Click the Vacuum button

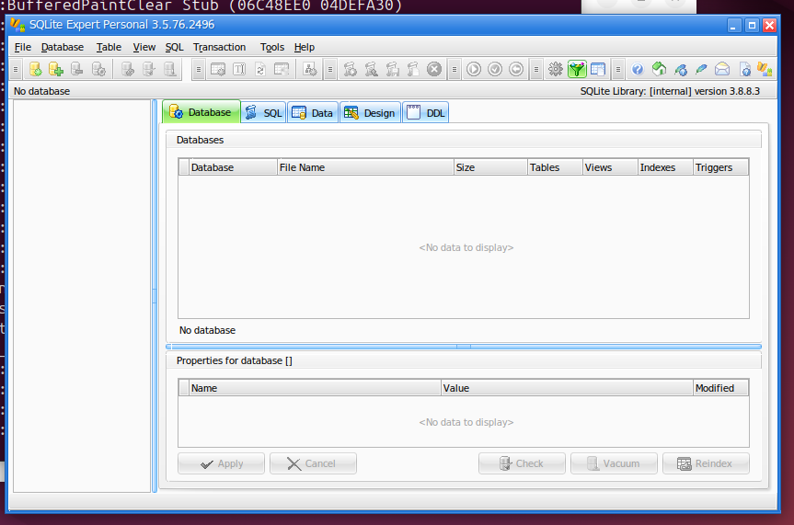614,463
